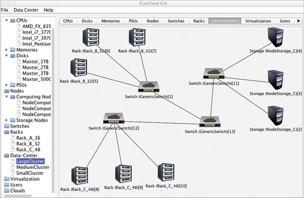Click the Rack_B_32 [7] rack icon
This screenshot has width=304, height=198.
click(137, 37)
